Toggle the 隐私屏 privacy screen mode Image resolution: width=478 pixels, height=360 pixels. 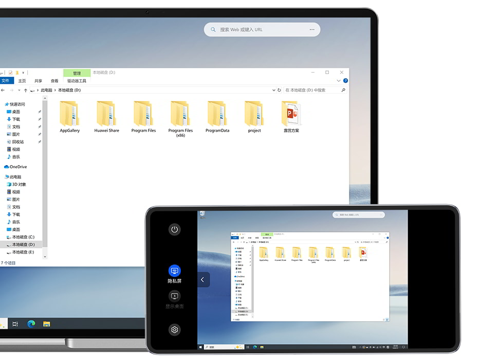tap(174, 271)
